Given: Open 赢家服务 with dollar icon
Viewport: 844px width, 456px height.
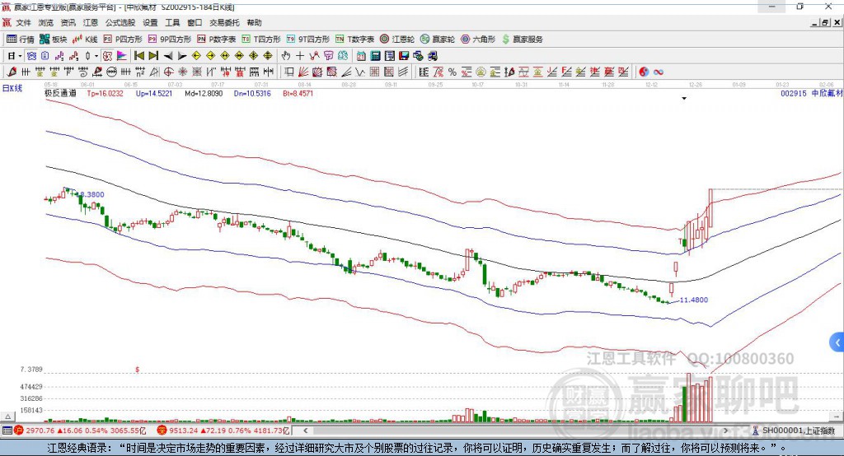Looking at the screenshot, I should tap(523, 40).
